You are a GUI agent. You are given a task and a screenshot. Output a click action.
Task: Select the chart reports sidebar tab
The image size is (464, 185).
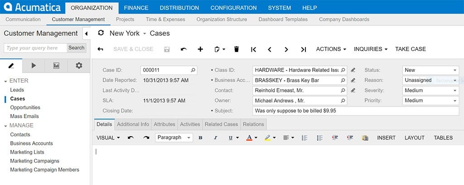pos(56,66)
